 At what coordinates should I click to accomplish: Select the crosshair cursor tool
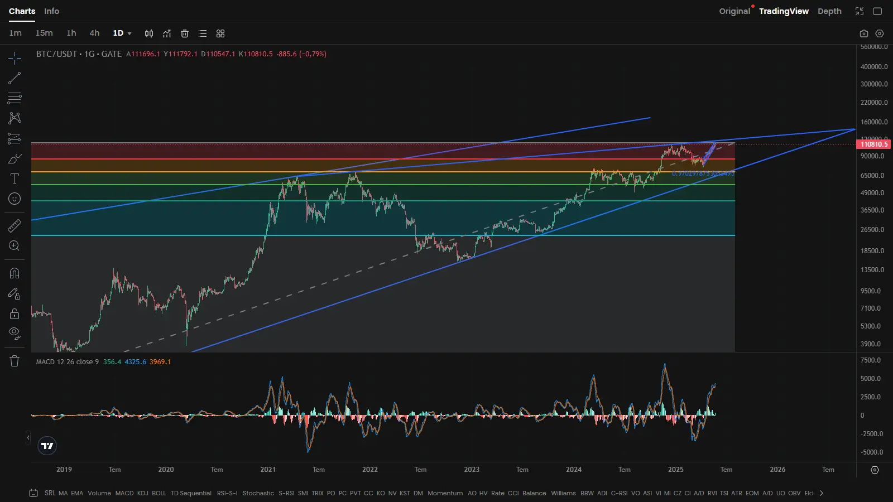click(x=15, y=58)
